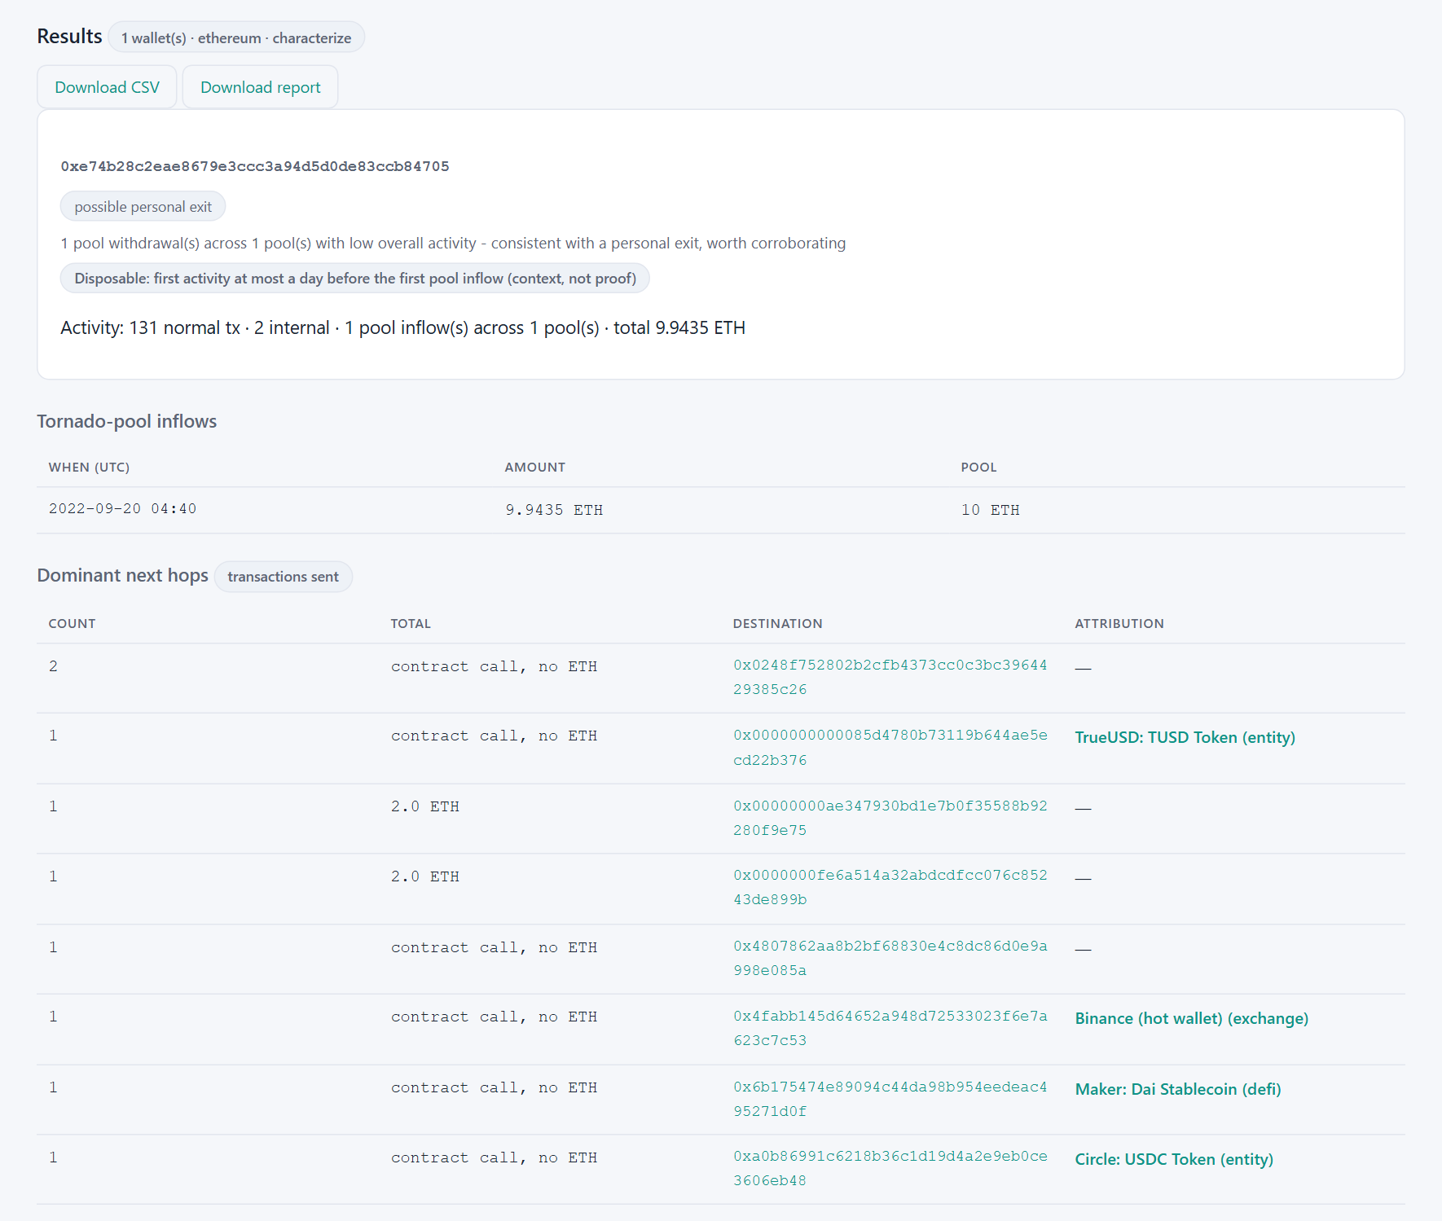Open Circle: USDC Token attribution link

pyautogui.click(x=1174, y=1159)
